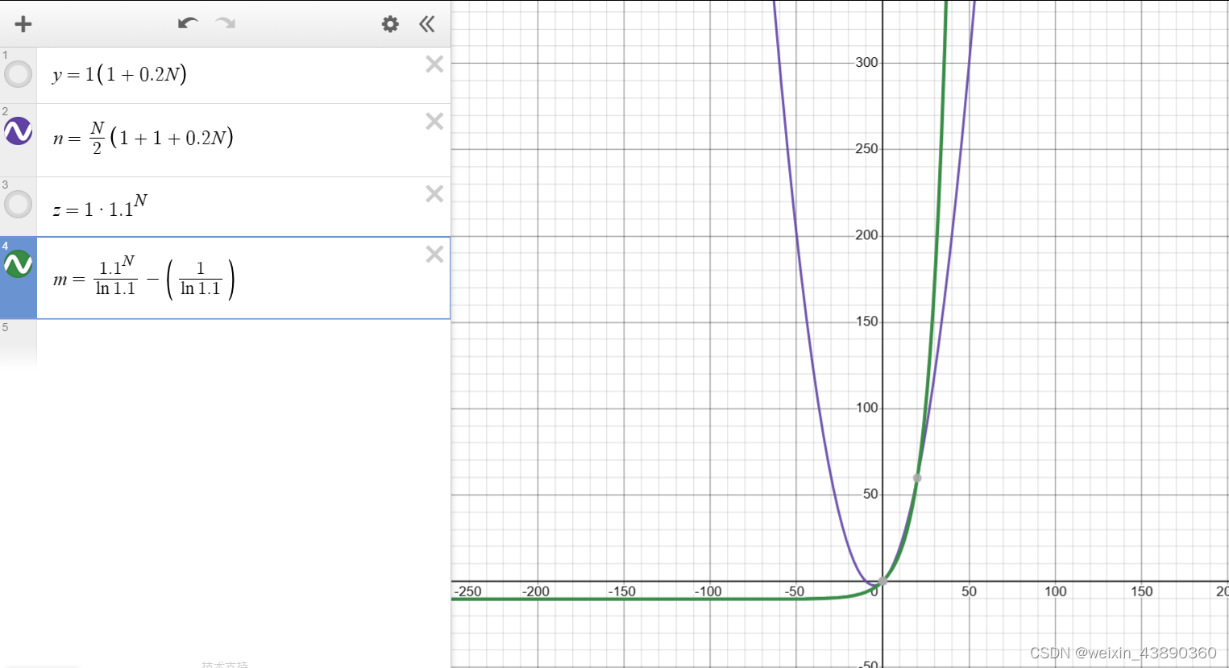Select the gray point at the origin
The width and height of the screenshot is (1229, 668).
coord(882,581)
